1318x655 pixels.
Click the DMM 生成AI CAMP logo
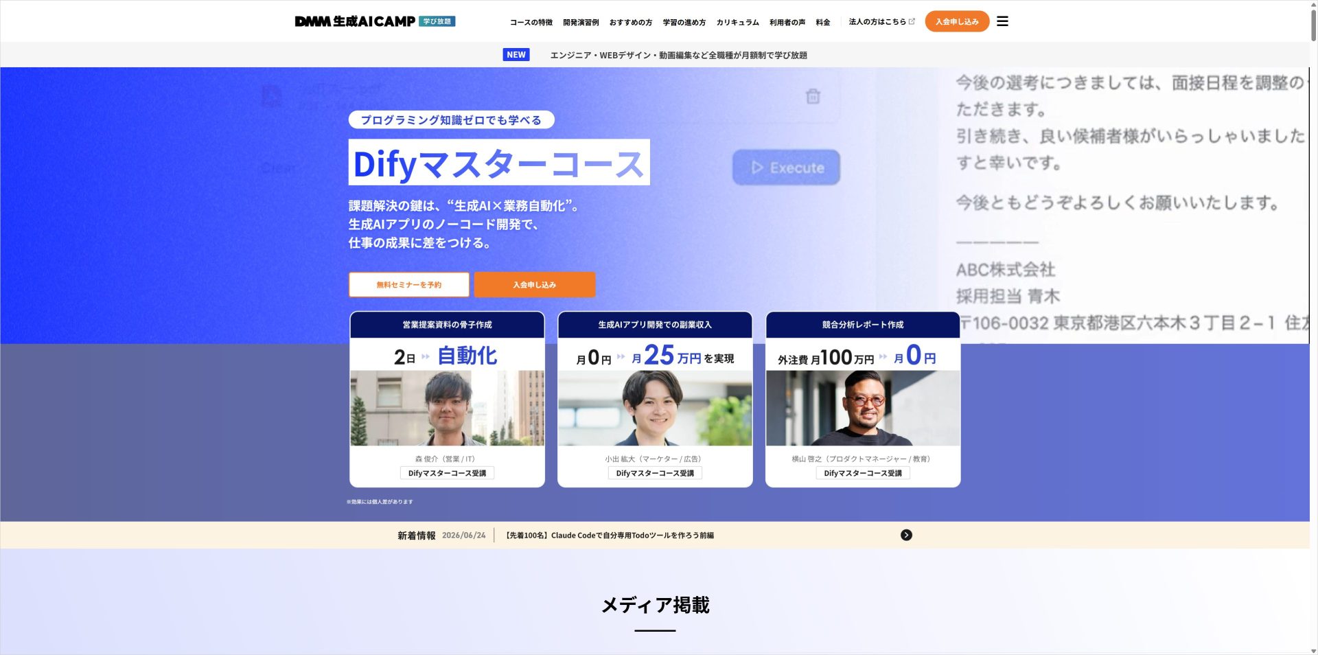click(x=355, y=21)
